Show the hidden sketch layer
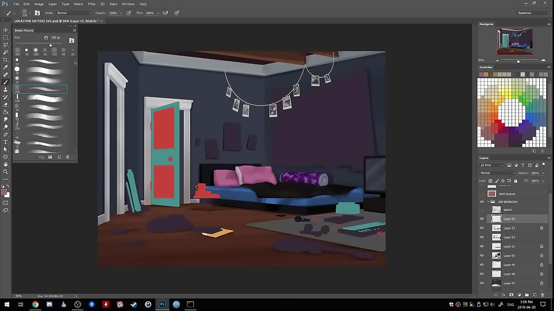 pos(482,210)
